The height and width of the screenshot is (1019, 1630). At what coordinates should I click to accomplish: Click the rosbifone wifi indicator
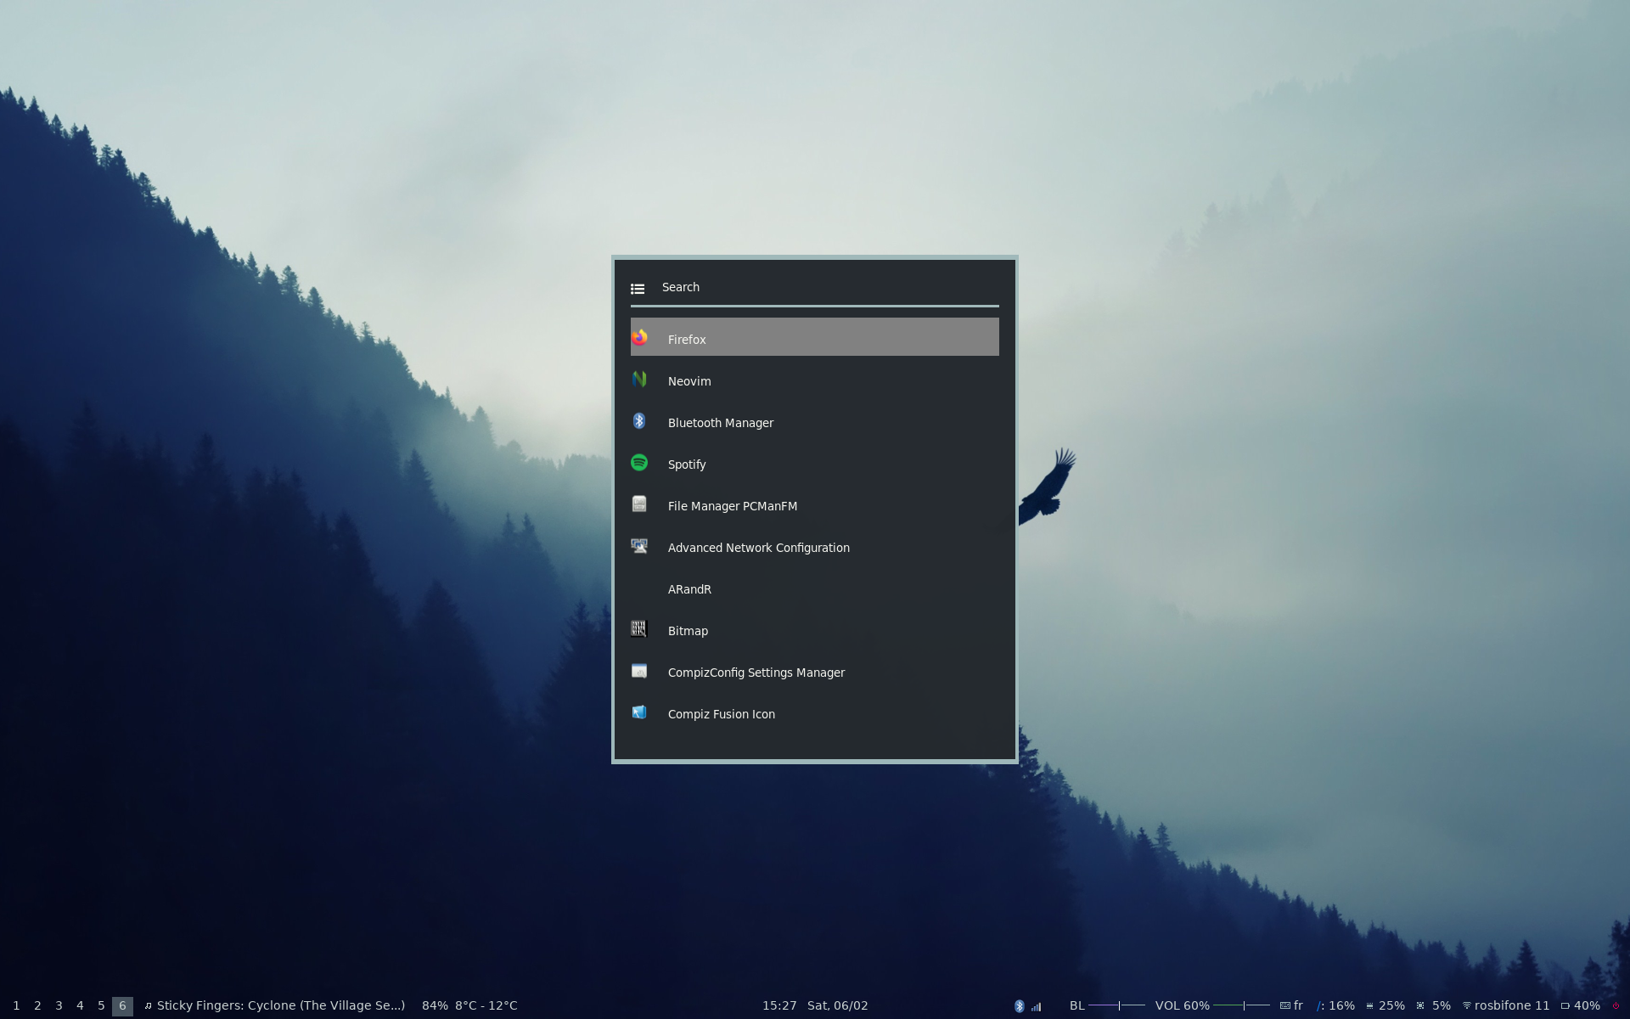pos(1505,1005)
